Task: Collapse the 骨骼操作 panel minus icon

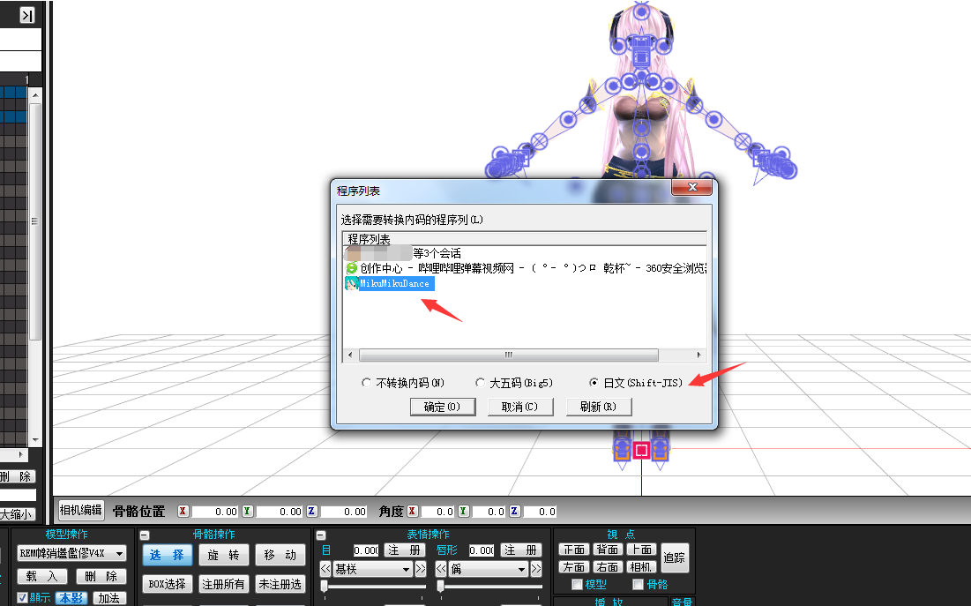Action: 145,535
